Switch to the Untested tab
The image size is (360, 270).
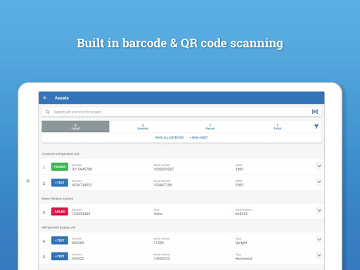pos(143,127)
